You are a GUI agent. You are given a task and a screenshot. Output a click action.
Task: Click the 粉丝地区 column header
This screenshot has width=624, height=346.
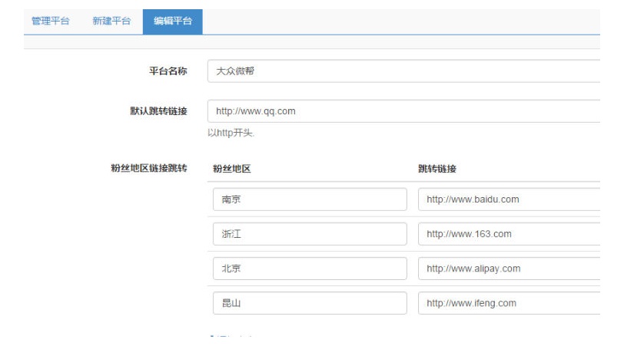point(232,169)
